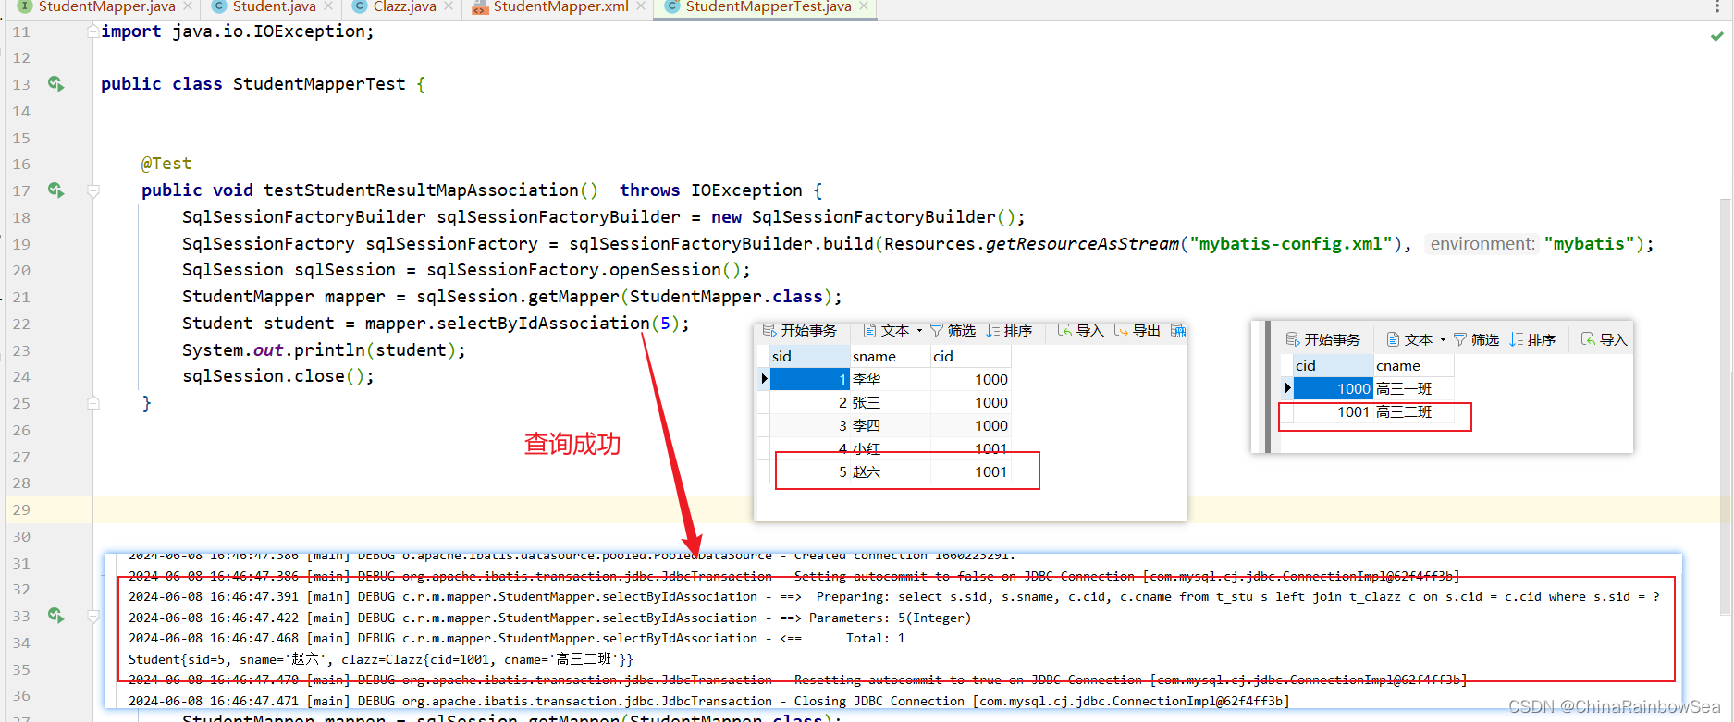Click "Total: 1" log line
The height and width of the screenshot is (722, 1734).
pyautogui.click(x=517, y=638)
